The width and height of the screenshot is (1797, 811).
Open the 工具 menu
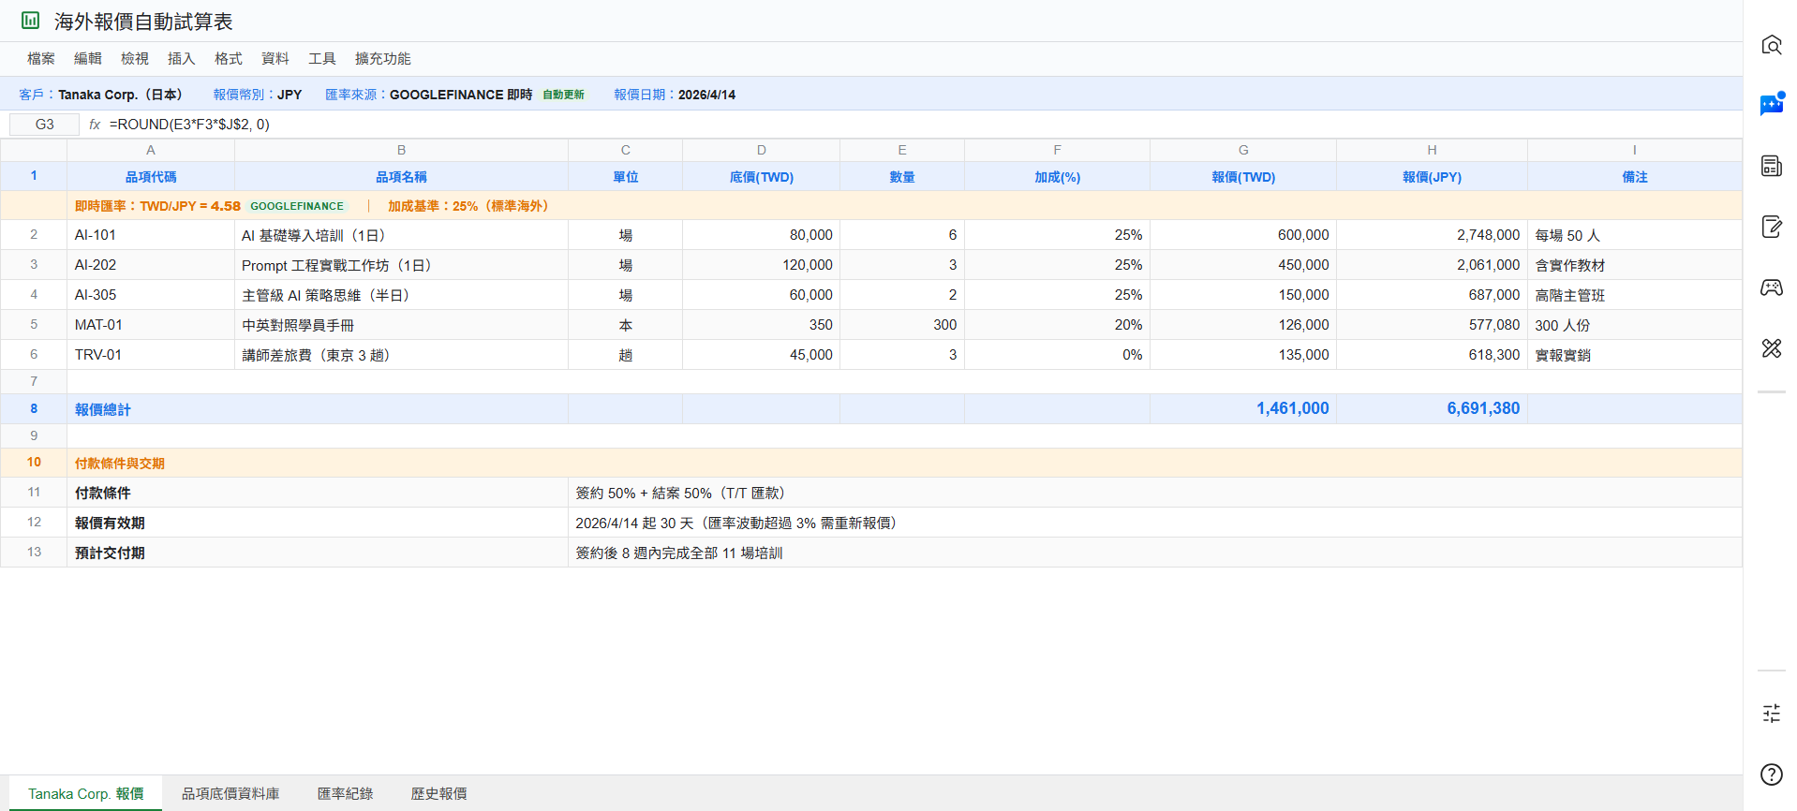click(322, 58)
